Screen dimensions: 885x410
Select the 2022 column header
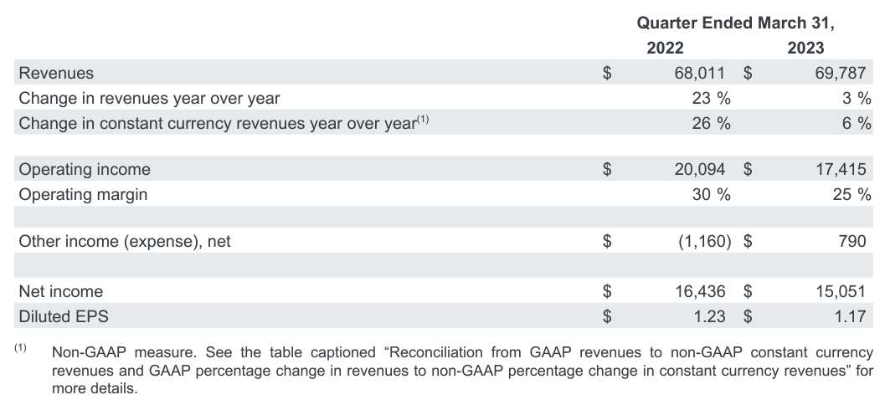click(x=665, y=48)
